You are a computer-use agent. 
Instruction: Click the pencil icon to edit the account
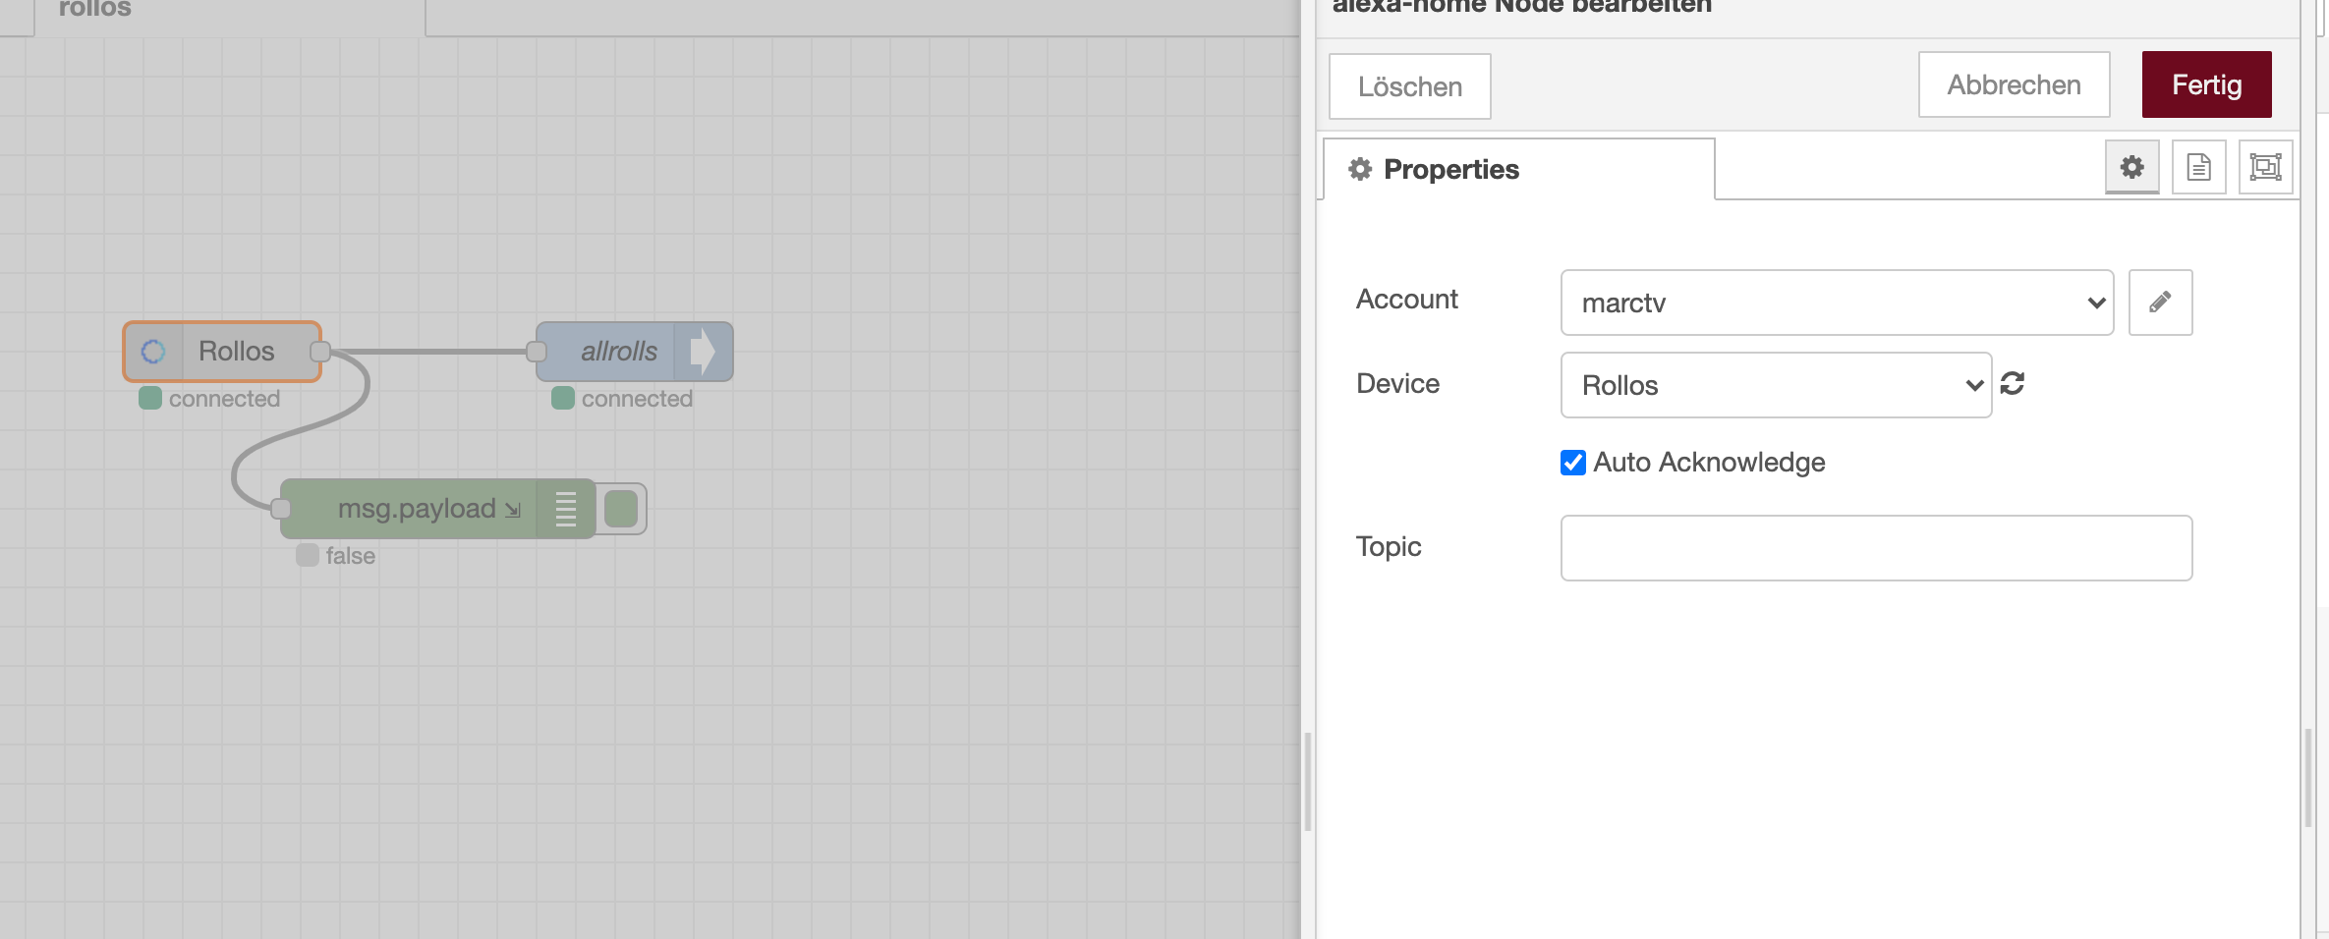click(2159, 303)
